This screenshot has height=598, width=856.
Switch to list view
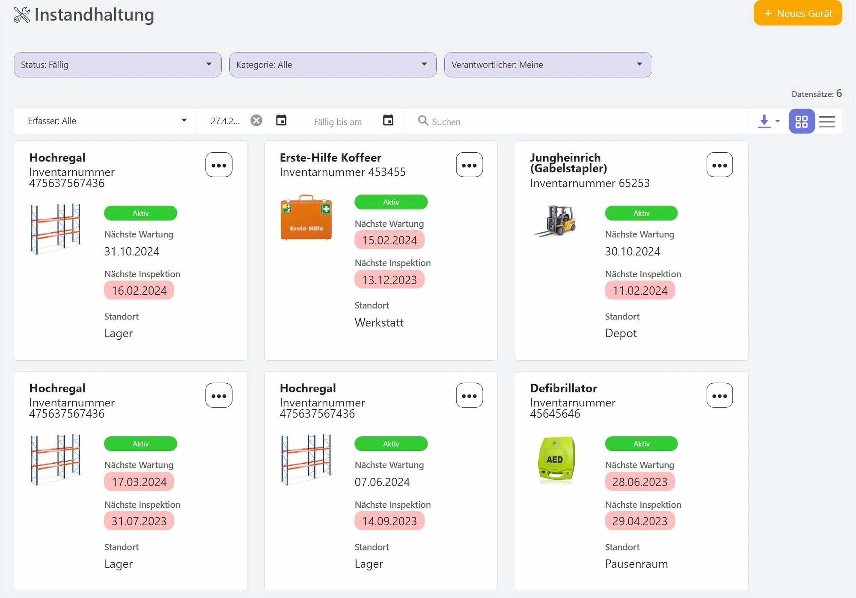click(827, 121)
